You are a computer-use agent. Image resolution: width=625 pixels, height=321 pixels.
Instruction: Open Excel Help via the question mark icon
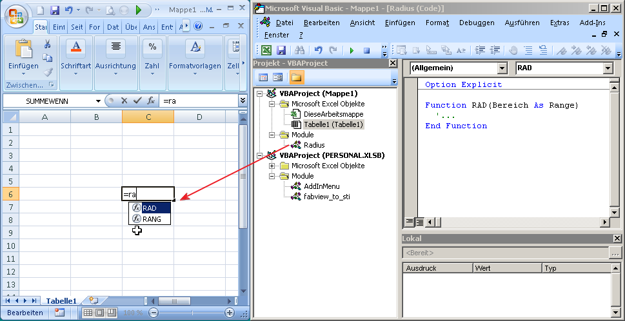198,26
